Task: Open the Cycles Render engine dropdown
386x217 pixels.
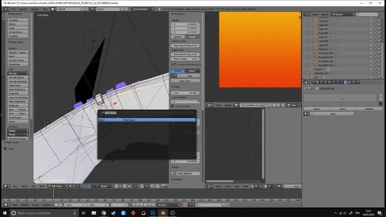Action: click(x=142, y=9)
